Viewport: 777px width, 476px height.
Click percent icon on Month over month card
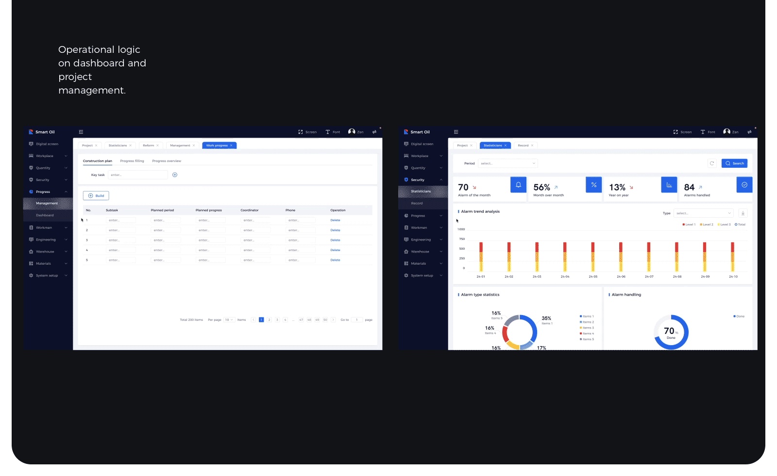594,185
